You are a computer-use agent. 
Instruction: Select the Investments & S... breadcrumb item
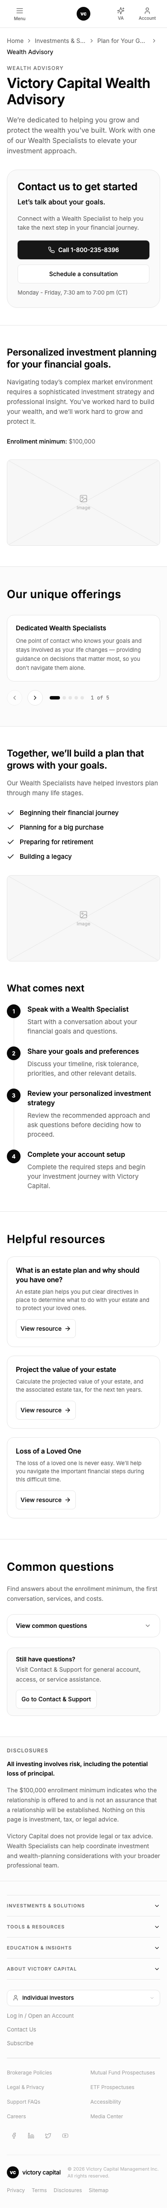(60, 40)
